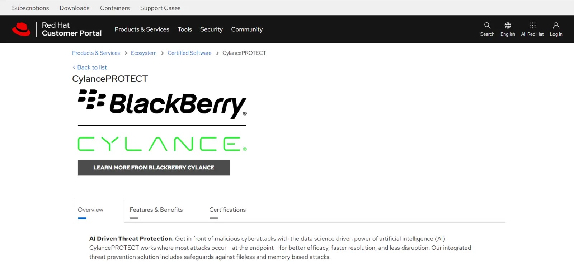Open the Search magnifier icon

point(487,25)
